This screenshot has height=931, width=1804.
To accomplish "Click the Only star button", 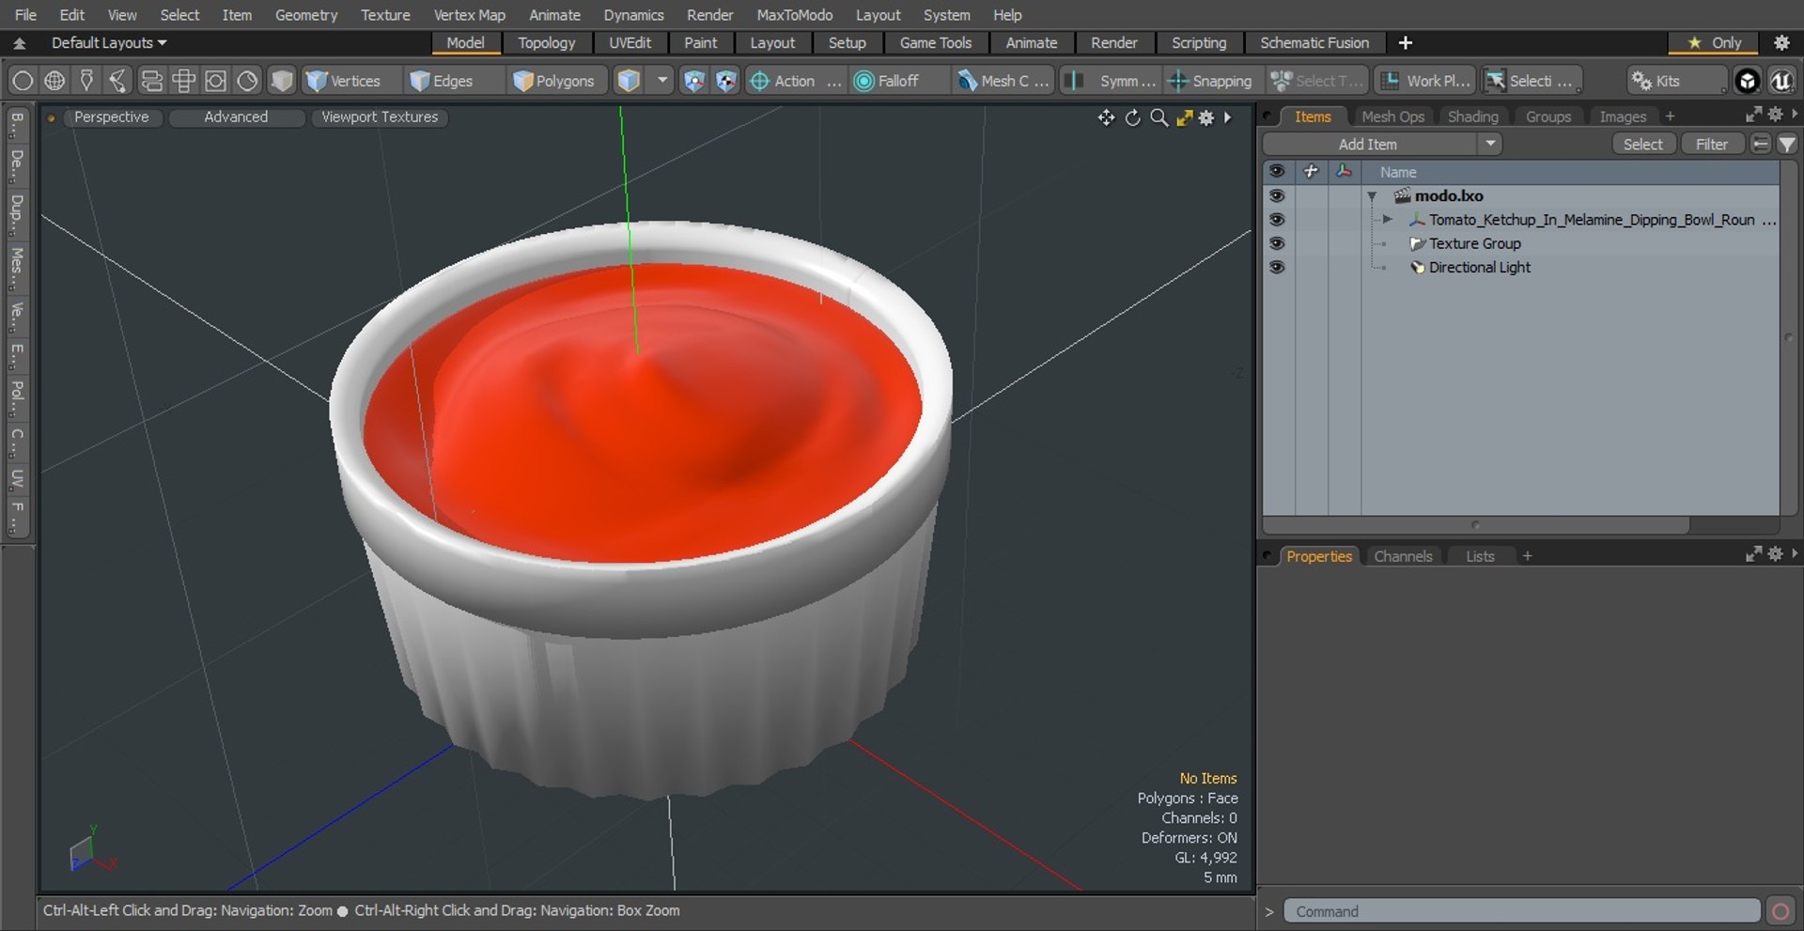I will (1715, 42).
